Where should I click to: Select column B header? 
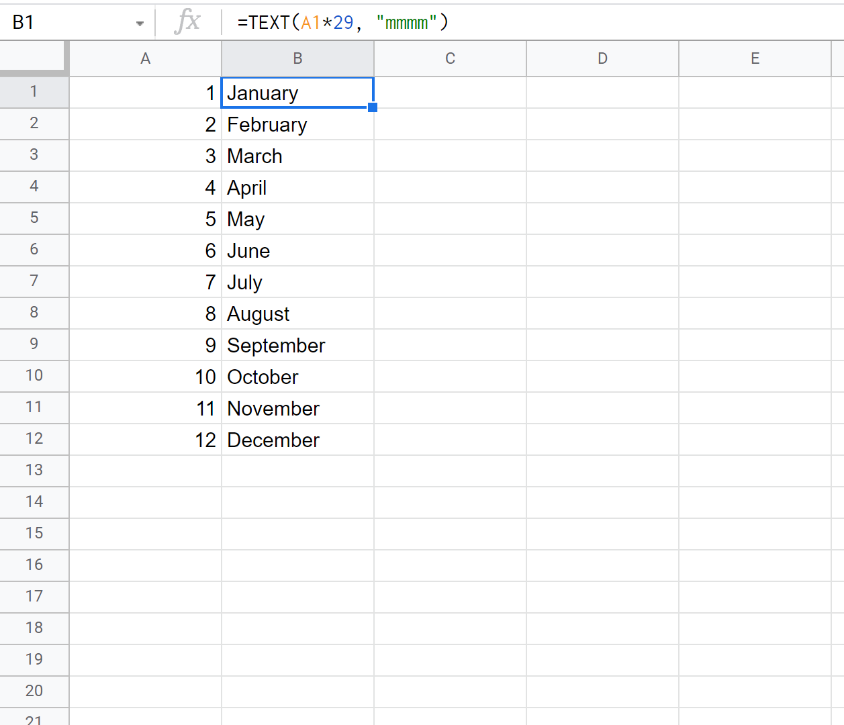tap(297, 59)
